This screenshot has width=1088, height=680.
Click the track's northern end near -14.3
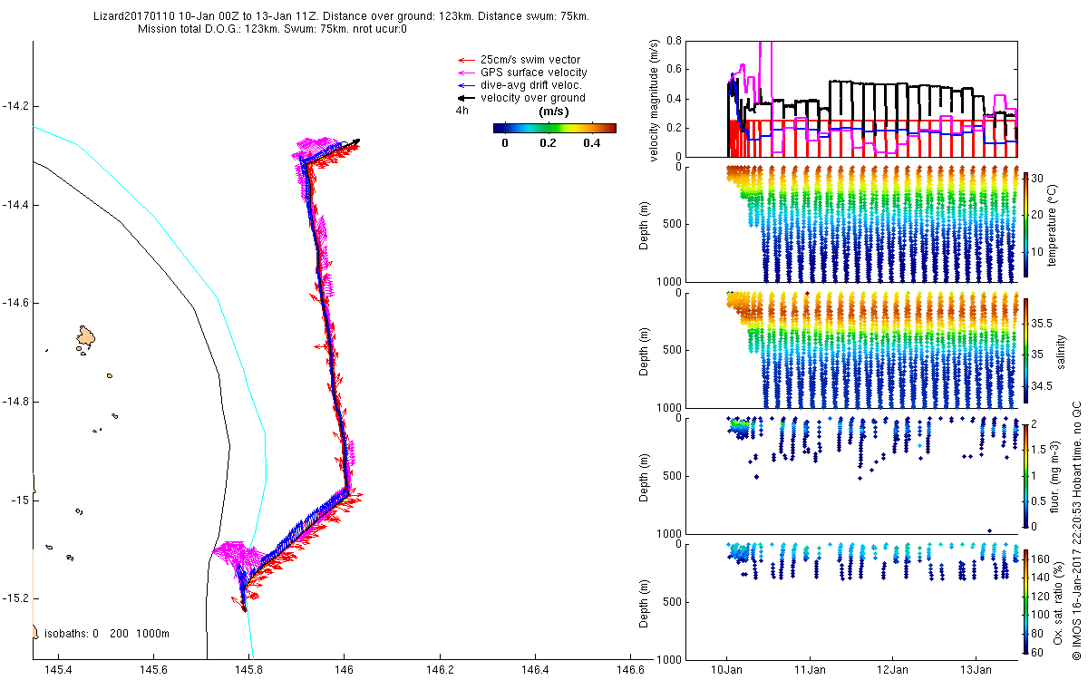[x=354, y=142]
